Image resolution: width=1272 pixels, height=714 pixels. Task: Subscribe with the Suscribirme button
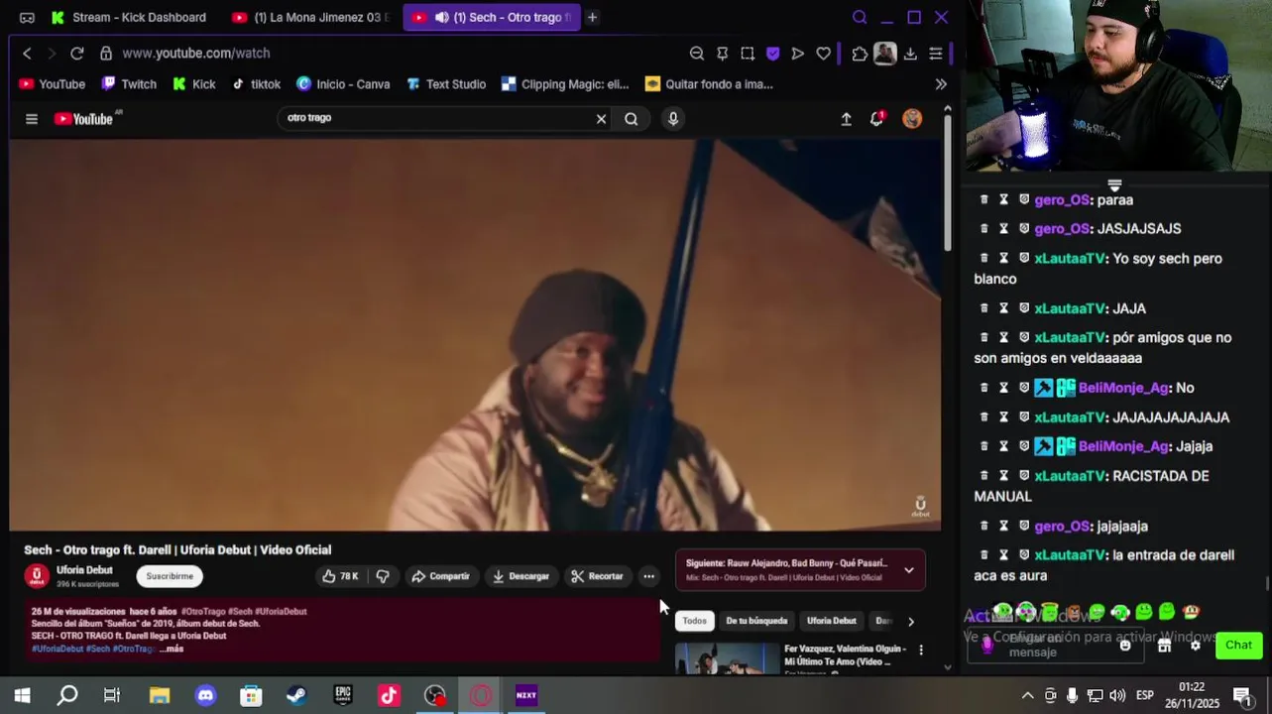tap(170, 576)
